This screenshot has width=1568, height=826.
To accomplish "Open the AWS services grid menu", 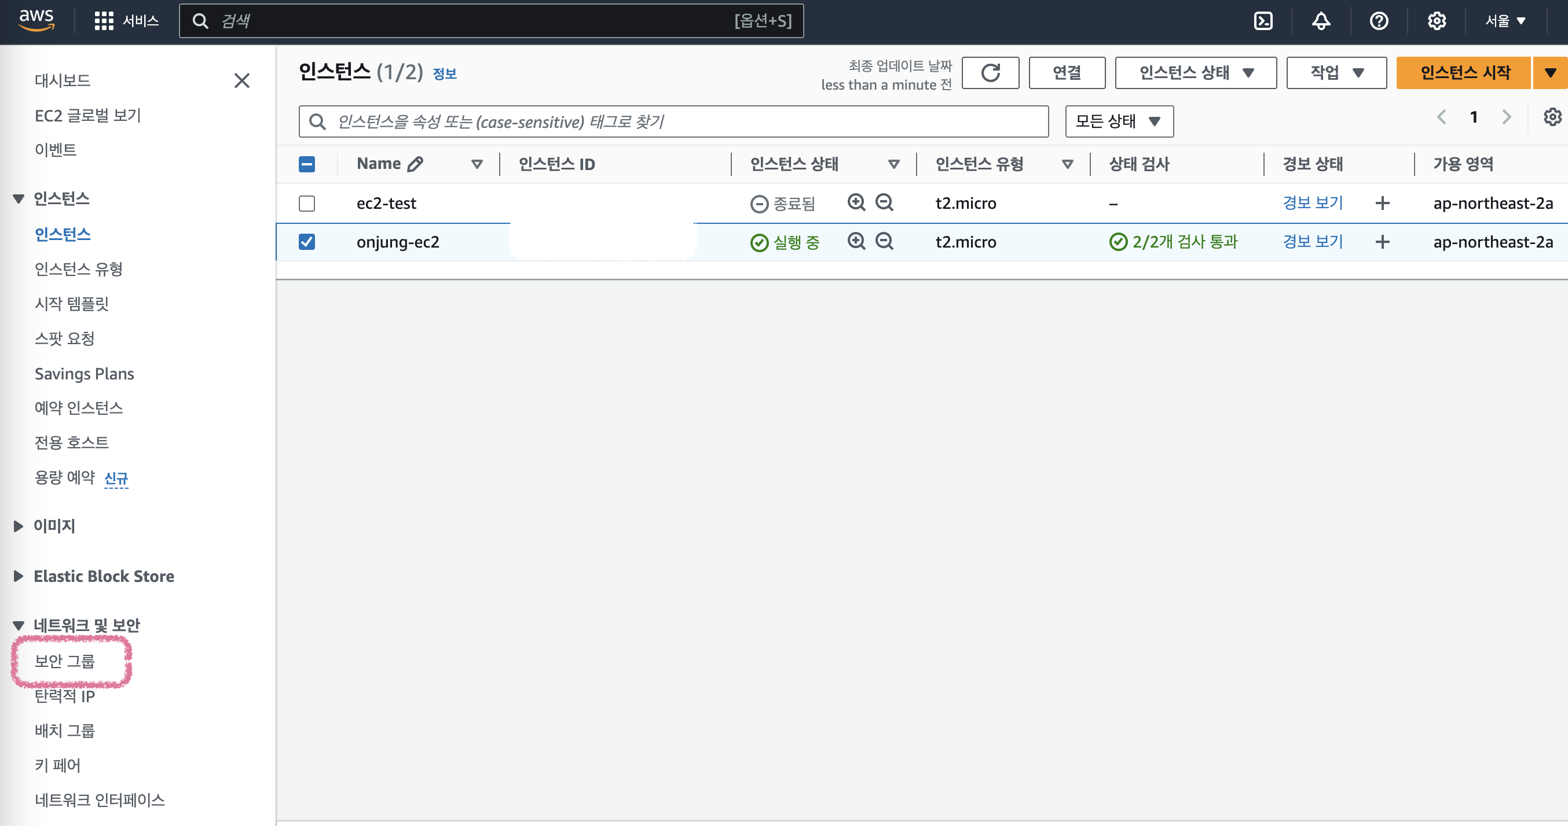I will (104, 21).
